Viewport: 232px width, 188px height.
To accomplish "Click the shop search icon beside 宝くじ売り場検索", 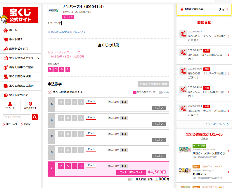I will click(6, 77).
